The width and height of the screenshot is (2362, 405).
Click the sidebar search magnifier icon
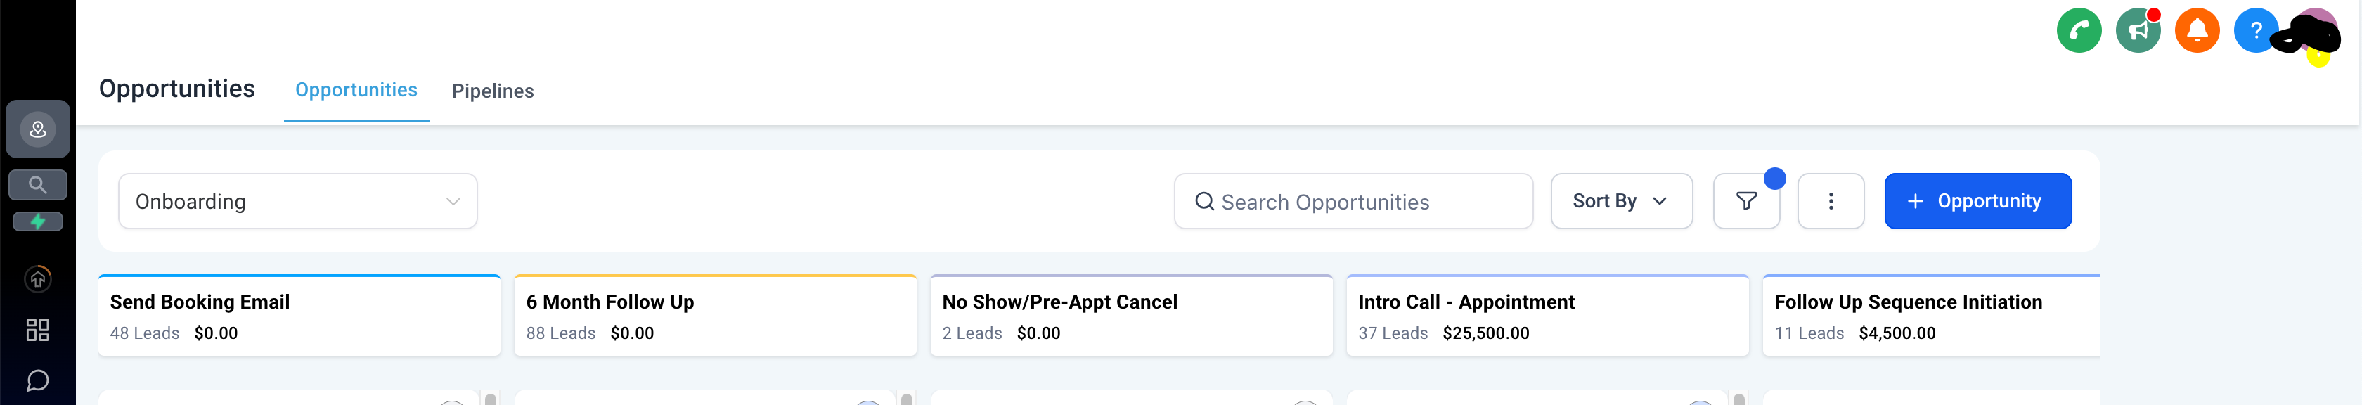pyautogui.click(x=37, y=185)
